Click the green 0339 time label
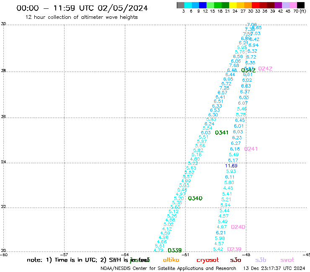Screen dimensions: 310x272 175,250
